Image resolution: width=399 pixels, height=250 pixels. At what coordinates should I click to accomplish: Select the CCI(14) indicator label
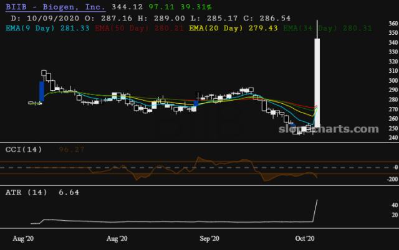coord(24,149)
